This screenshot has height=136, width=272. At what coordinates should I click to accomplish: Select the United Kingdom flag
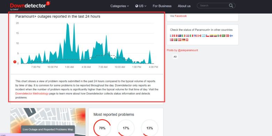click(188, 36)
